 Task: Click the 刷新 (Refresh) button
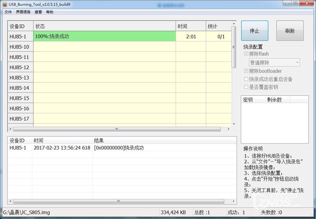tap(289, 31)
